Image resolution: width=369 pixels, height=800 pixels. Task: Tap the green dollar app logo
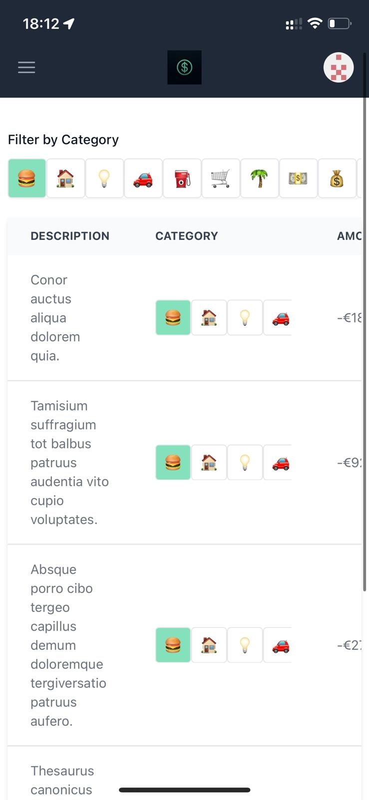184,67
